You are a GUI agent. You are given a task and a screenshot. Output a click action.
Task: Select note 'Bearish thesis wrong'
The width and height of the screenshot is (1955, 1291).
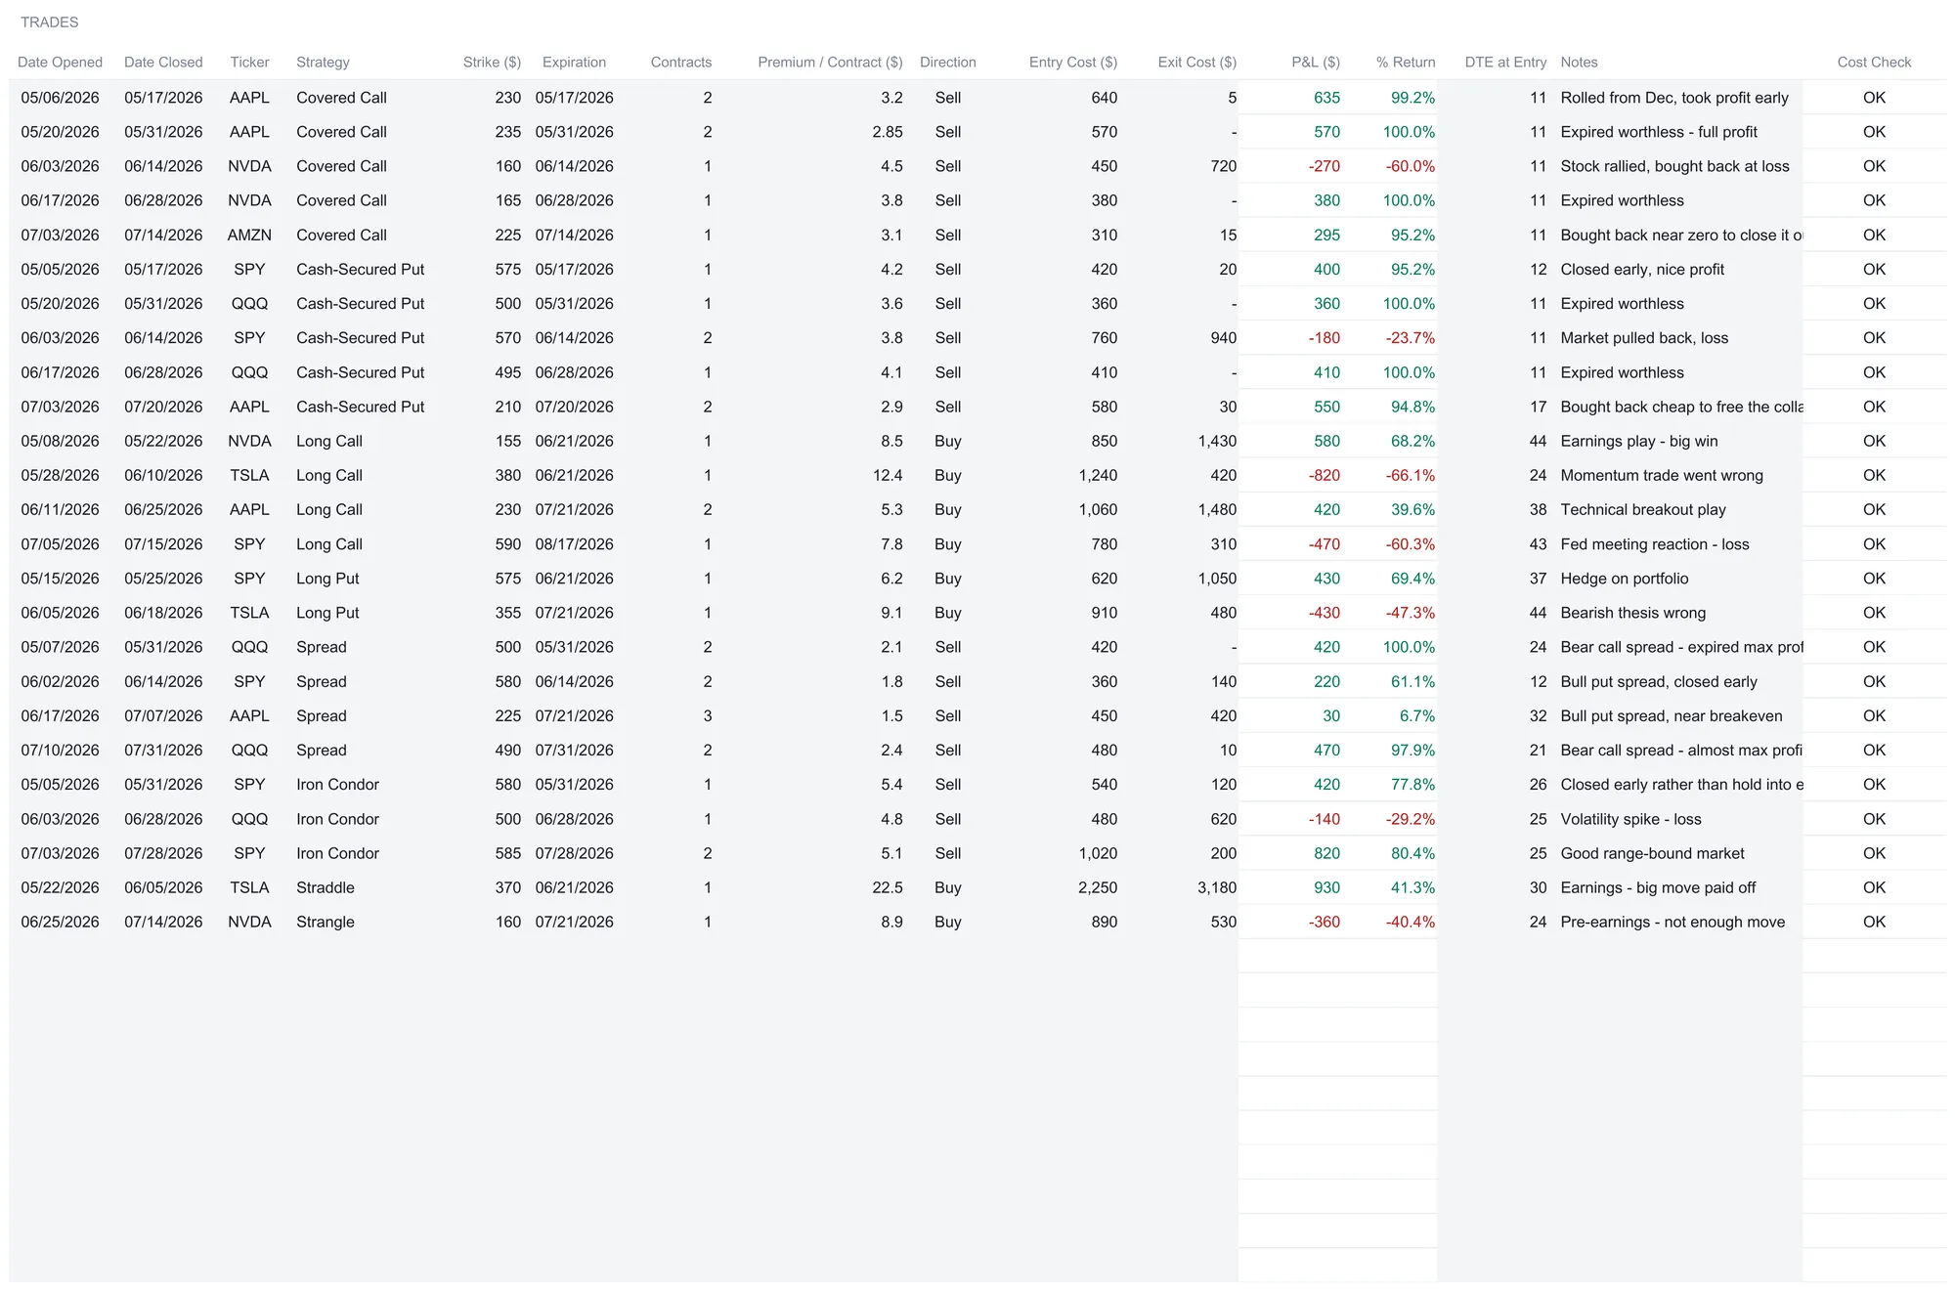[x=1632, y=613]
